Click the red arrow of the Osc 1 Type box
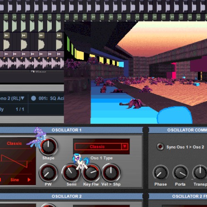The height and width of the screenshot is (207, 207). 125,147
